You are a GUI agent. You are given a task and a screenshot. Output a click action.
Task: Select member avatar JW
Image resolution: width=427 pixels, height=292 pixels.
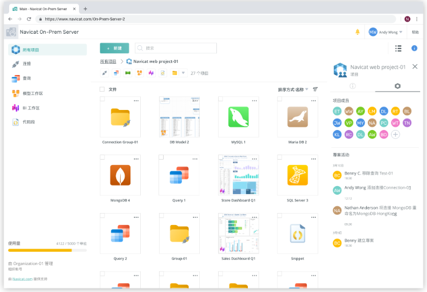pyautogui.click(x=337, y=123)
